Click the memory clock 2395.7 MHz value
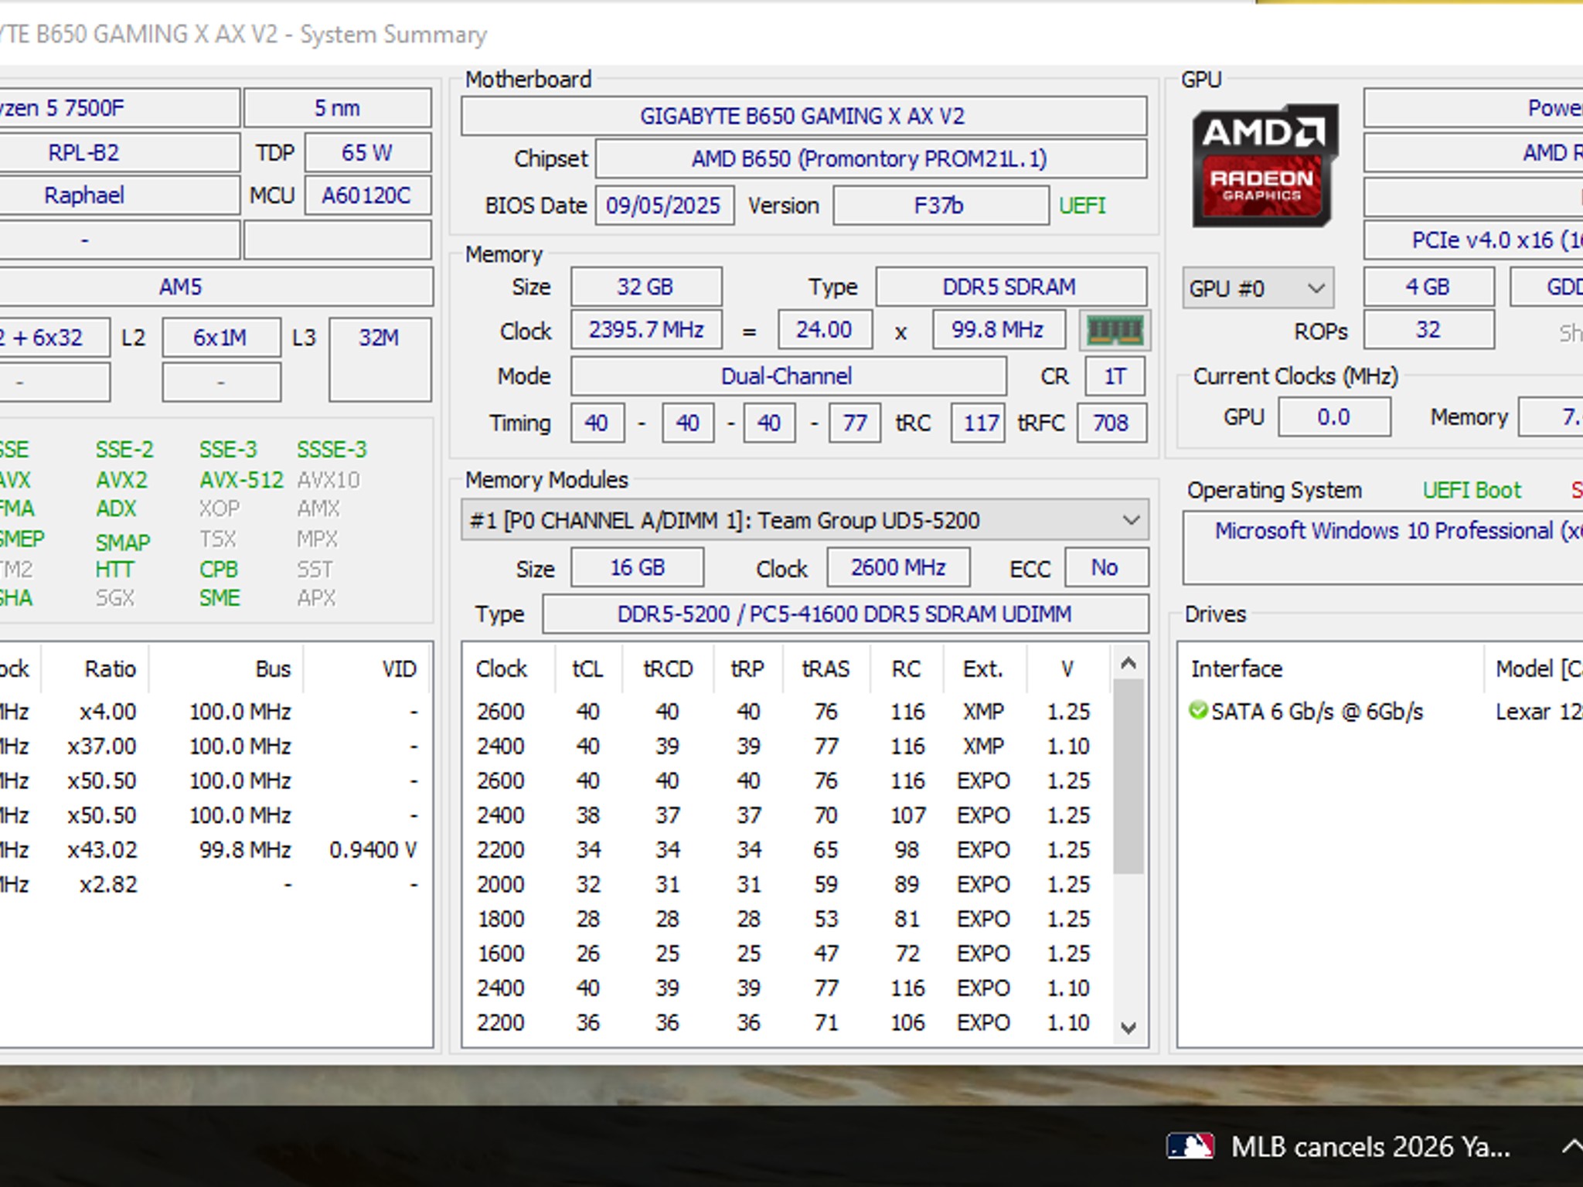Image resolution: width=1583 pixels, height=1187 pixels. [x=646, y=330]
